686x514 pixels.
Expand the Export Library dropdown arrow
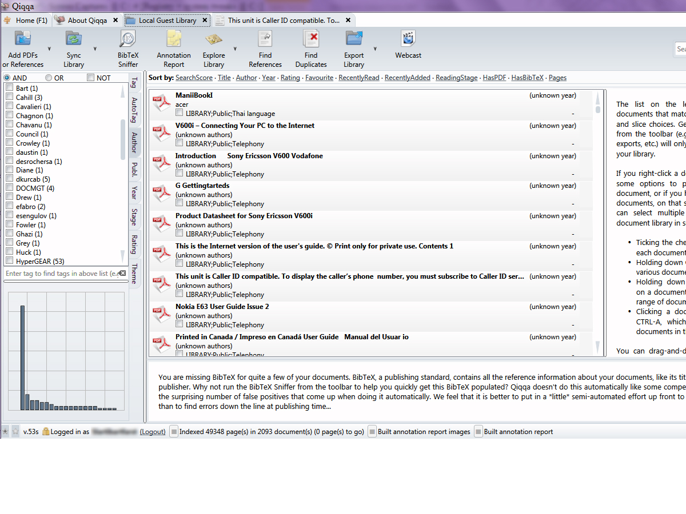point(375,49)
